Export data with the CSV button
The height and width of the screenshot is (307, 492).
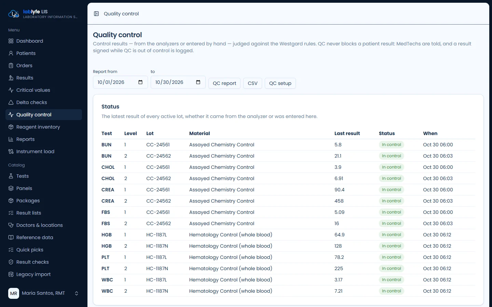click(252, 83)
